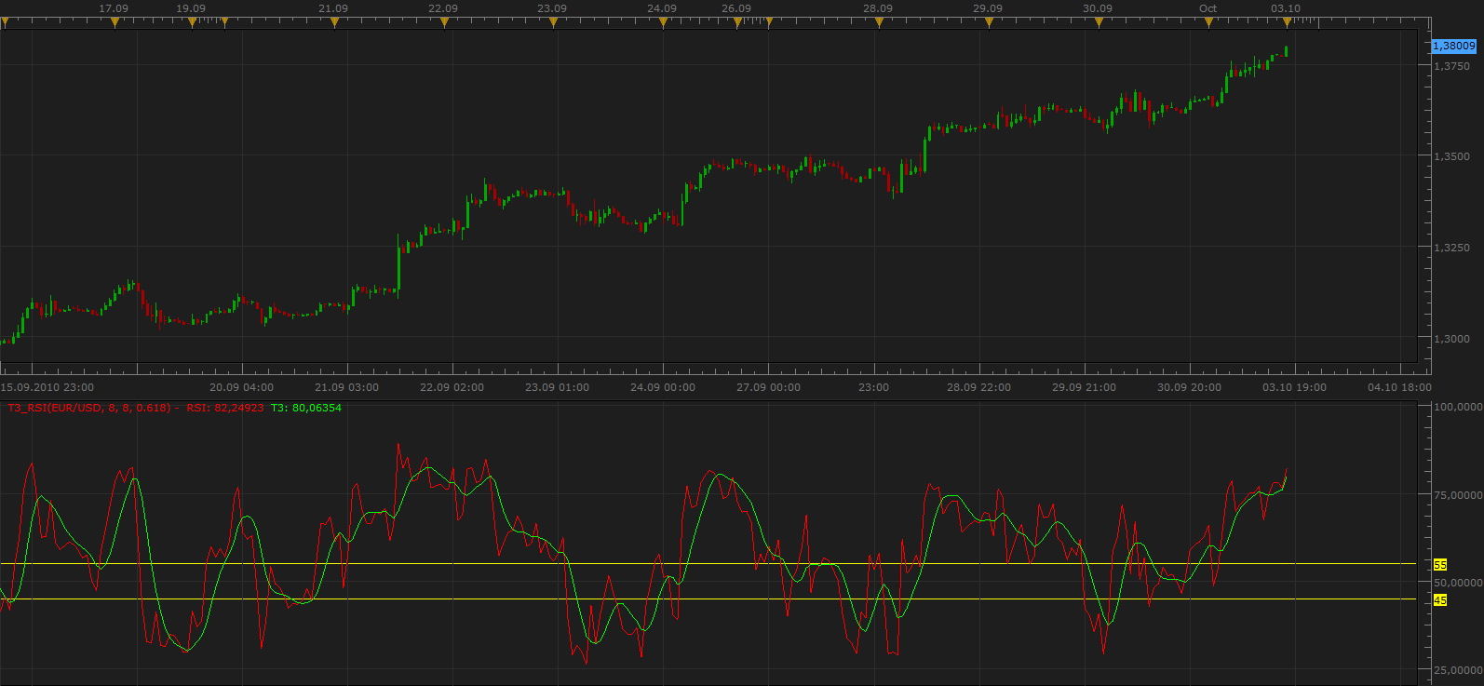Click the 21.09 03:00 time axis label
Viewport: 1484px width, 686px height.
(346, 387)
